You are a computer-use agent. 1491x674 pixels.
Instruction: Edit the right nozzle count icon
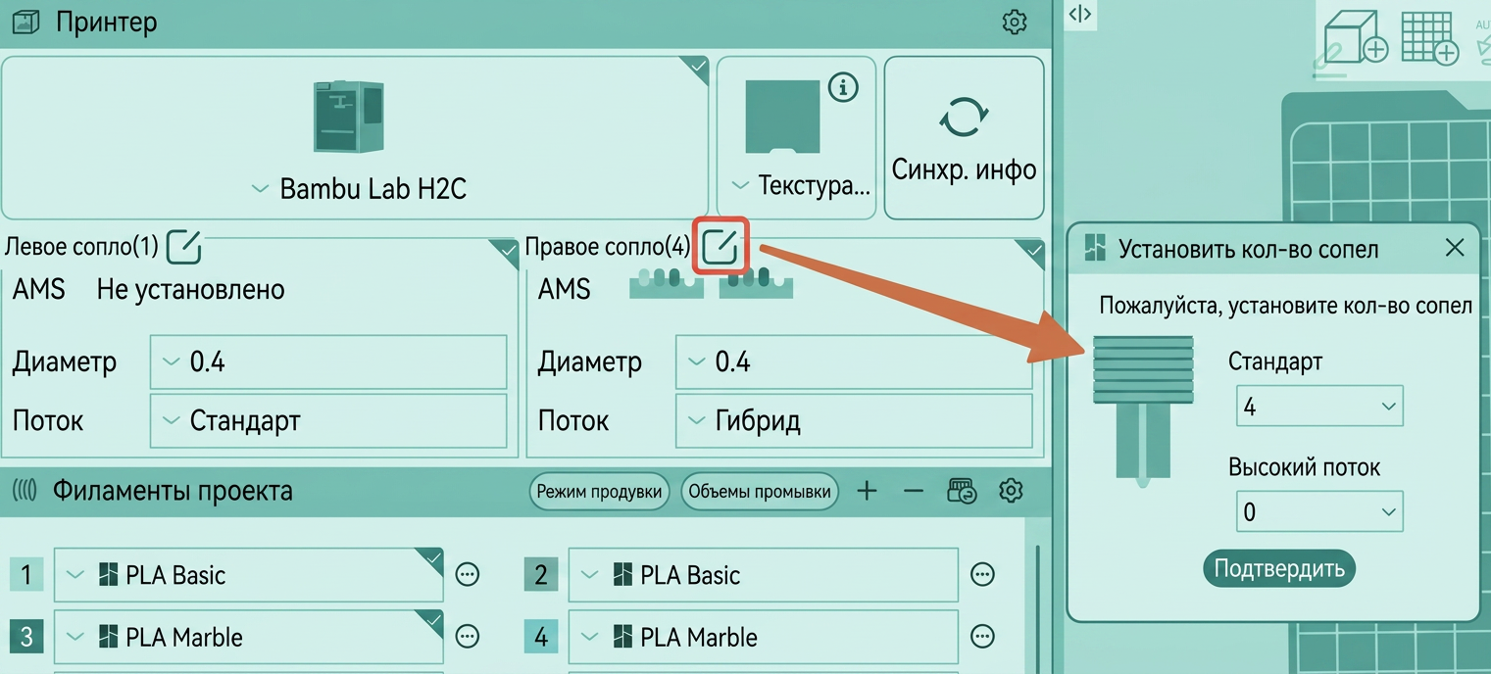pyautogui.click(x=721, y=246)
